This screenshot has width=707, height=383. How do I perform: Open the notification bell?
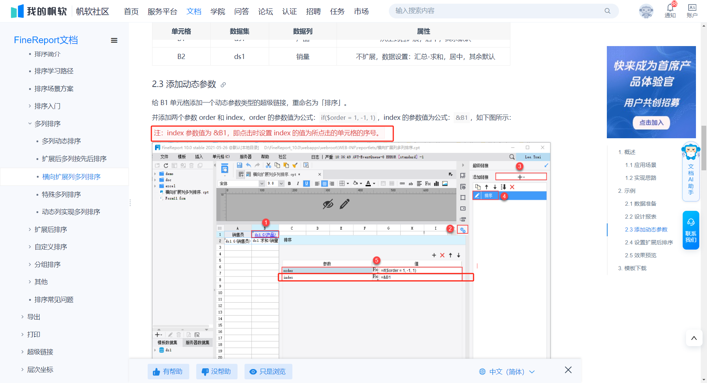point(670,8)
